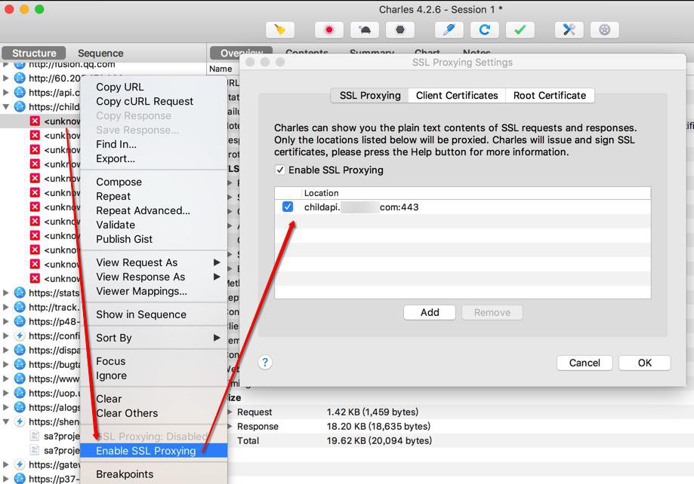The image size is (694, 484).
Task: Select the Structure tab
Action: coord(34,53)
